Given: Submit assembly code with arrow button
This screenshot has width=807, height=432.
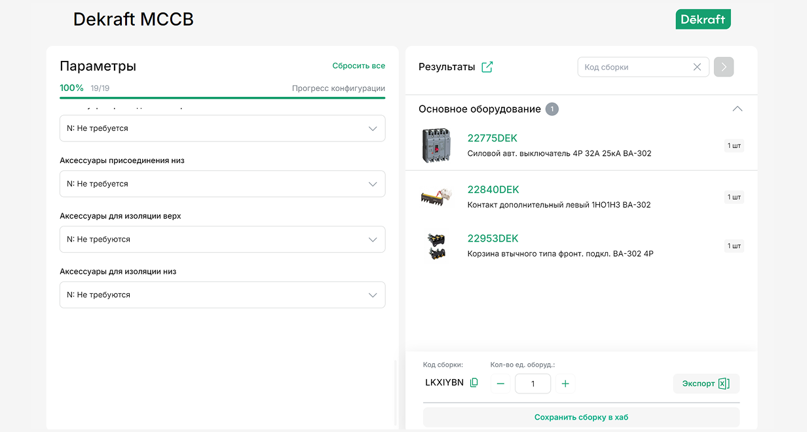Looking at the screenshot, I should coord(724,67).
